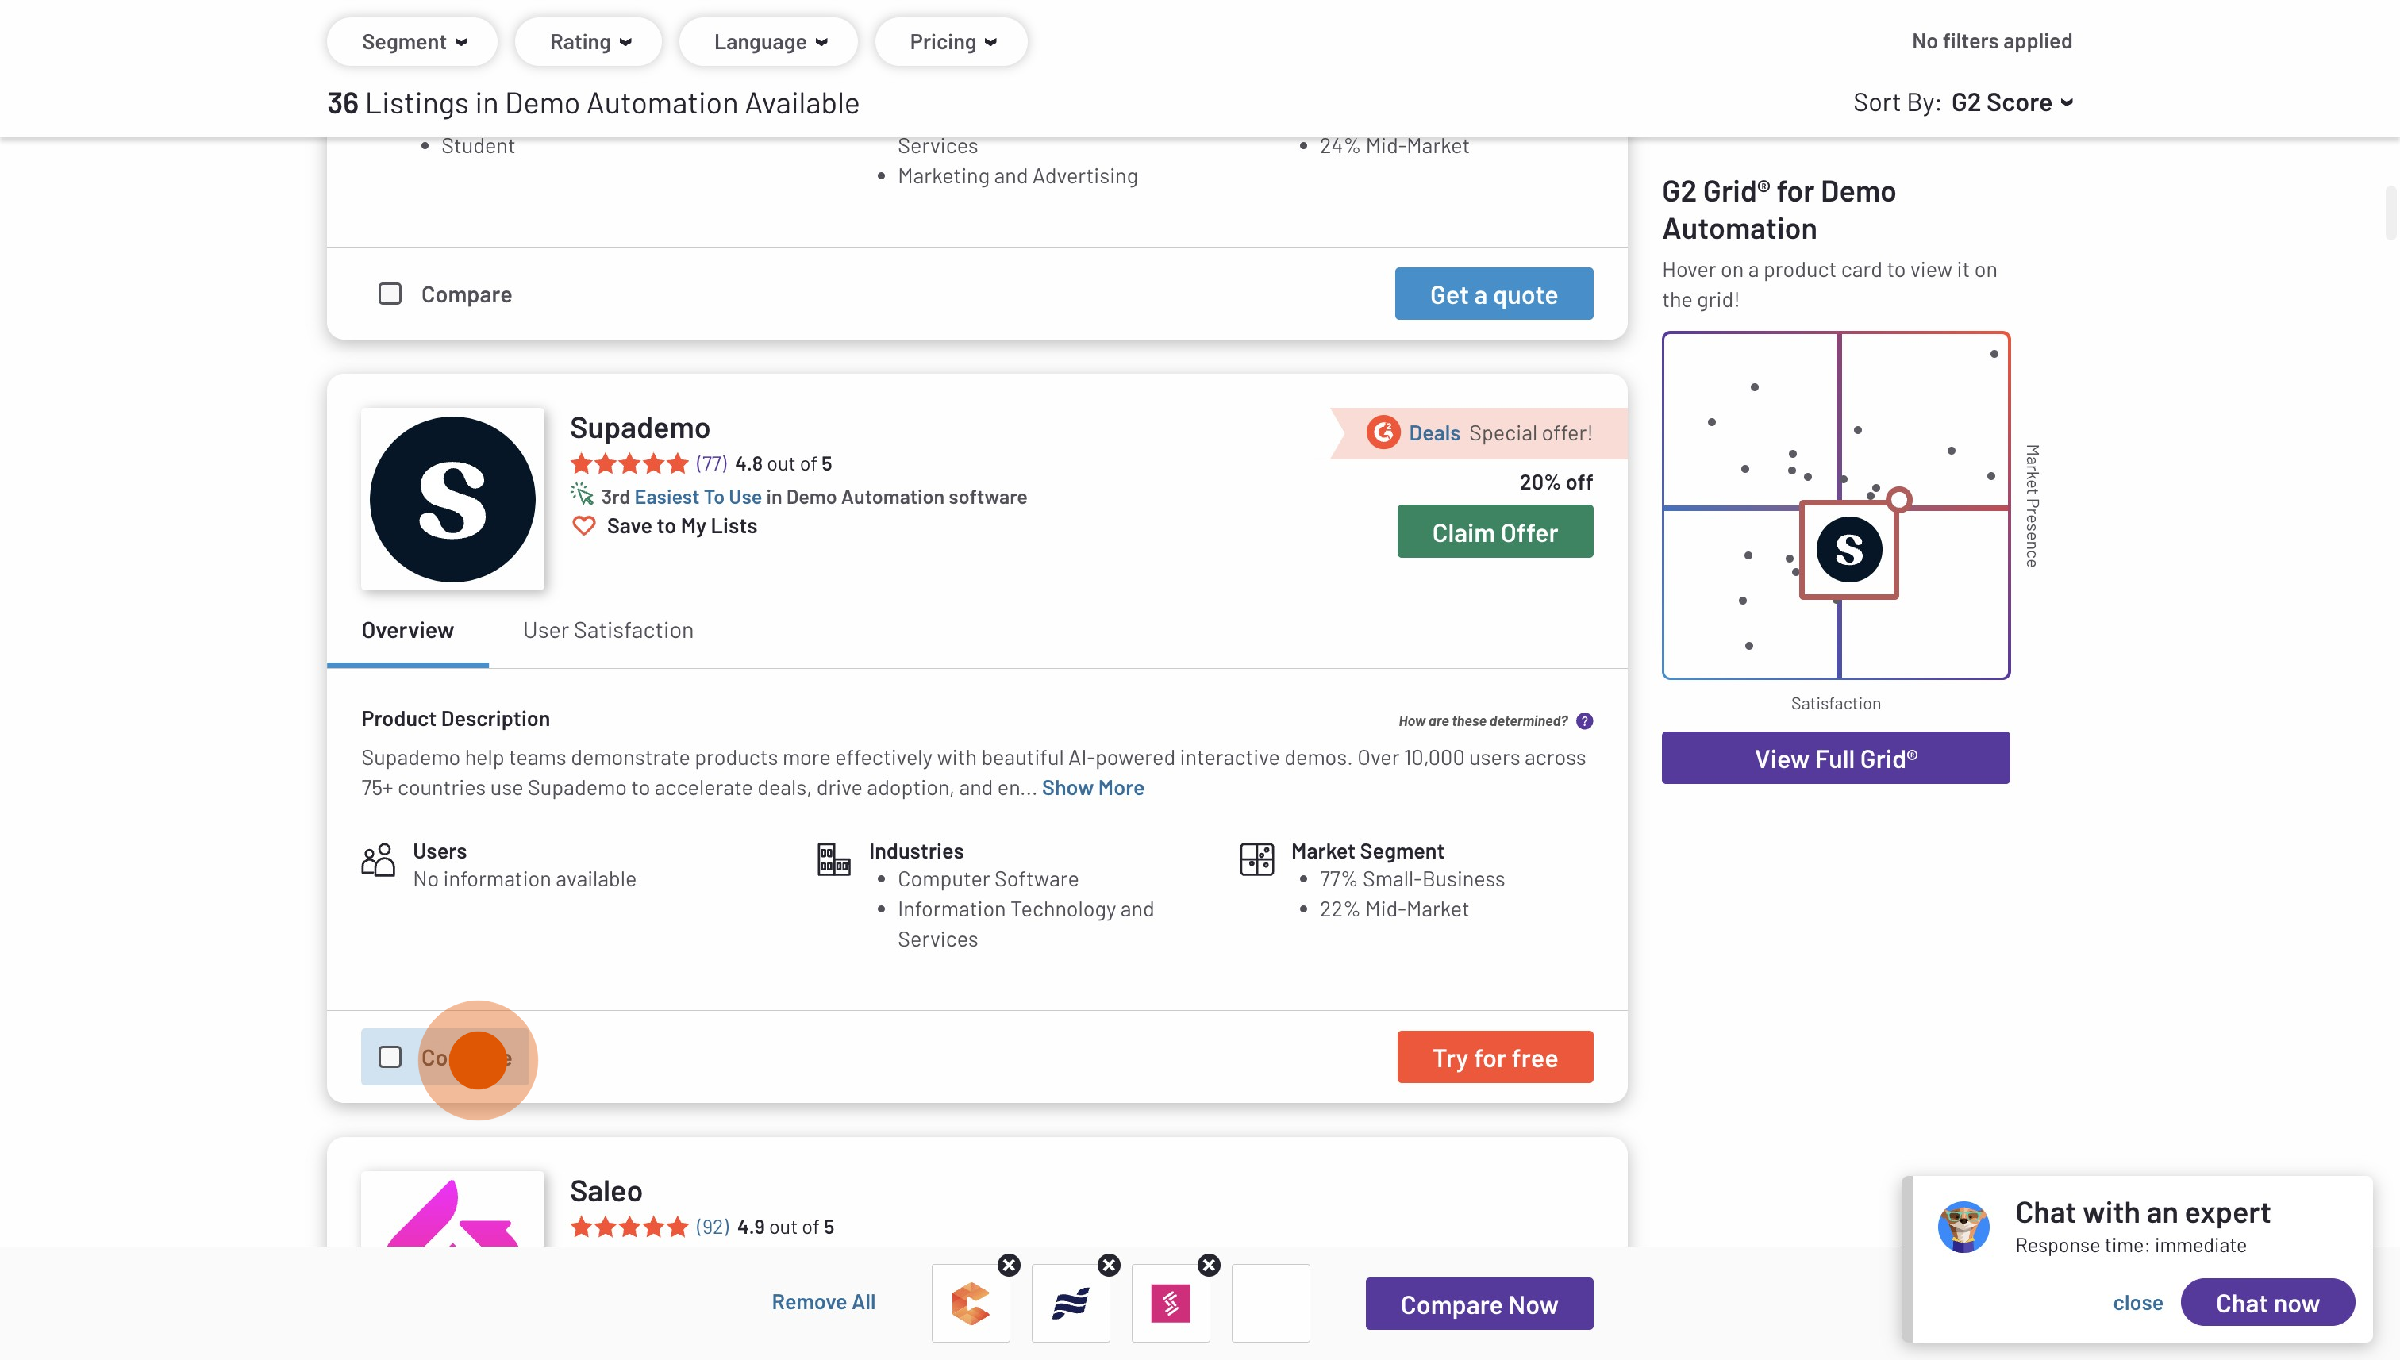Screen dimensions: 2400x1360
Task: Click the page vertical scrollbar
Action: pos(2391,213)
